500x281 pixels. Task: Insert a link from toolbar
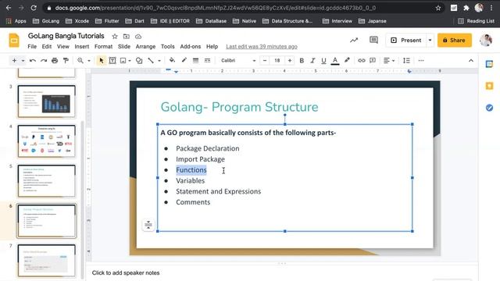coord(361,61)
